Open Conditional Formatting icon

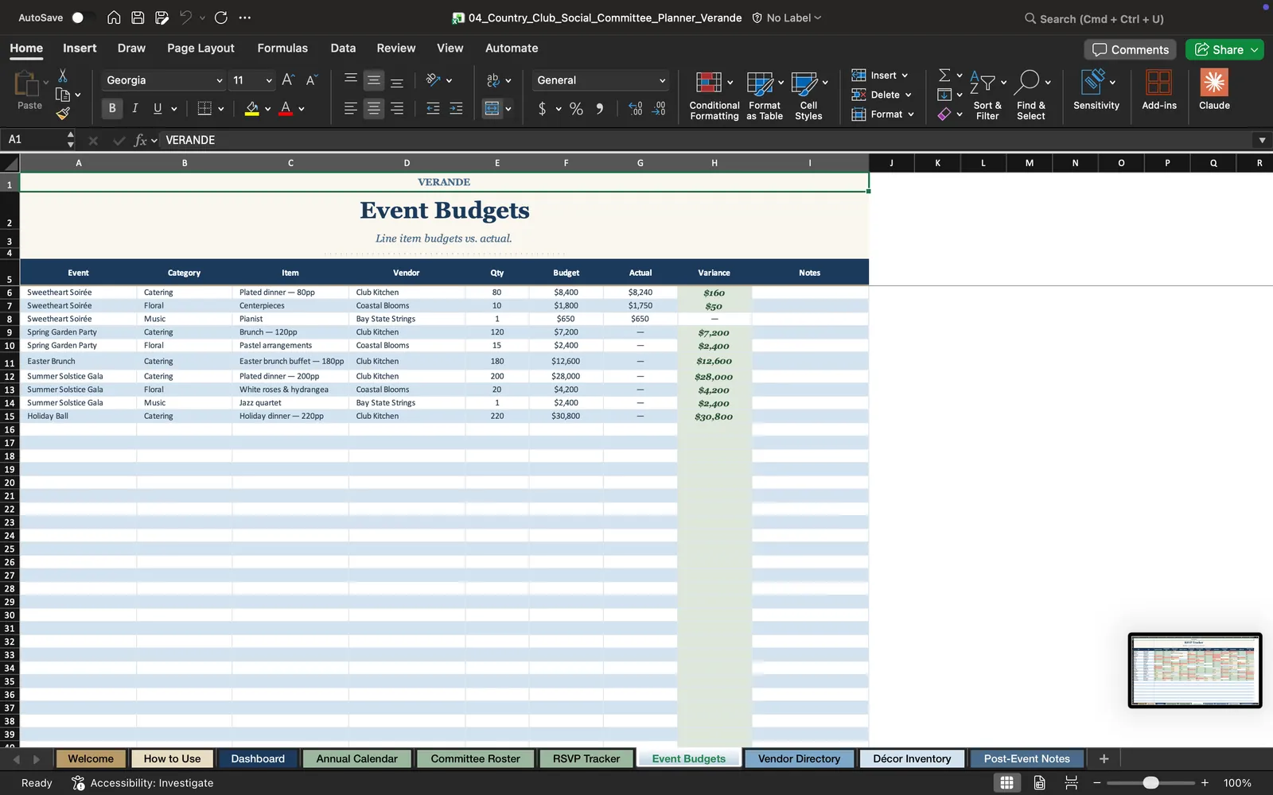[709, 83]
